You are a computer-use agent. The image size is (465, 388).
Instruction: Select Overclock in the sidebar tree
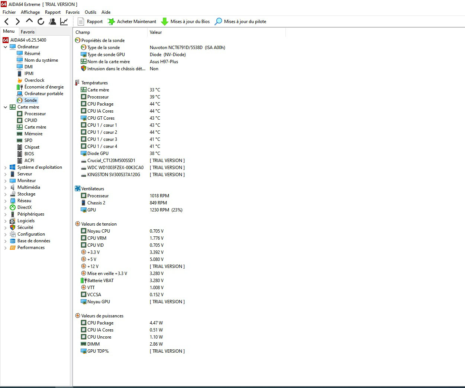pyautogui.click(x=34, y=80)
